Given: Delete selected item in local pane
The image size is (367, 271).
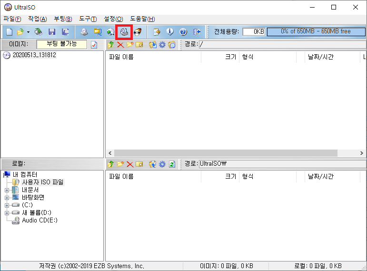Looking at the screenshot, I should (130, 164).
